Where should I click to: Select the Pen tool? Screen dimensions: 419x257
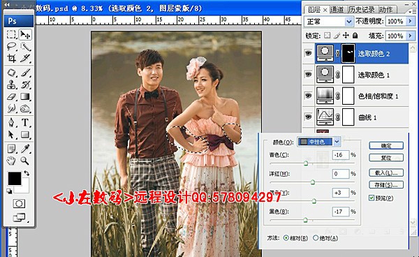(x=11, y=122)
